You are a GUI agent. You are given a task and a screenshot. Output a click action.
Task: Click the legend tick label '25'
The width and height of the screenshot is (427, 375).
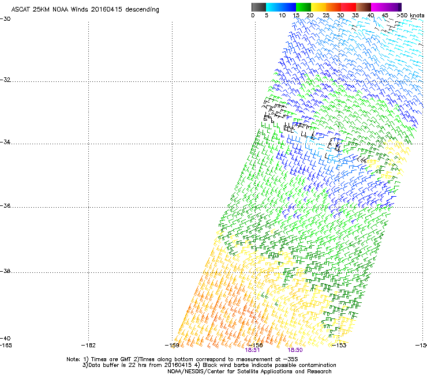(x=326, y=16)
